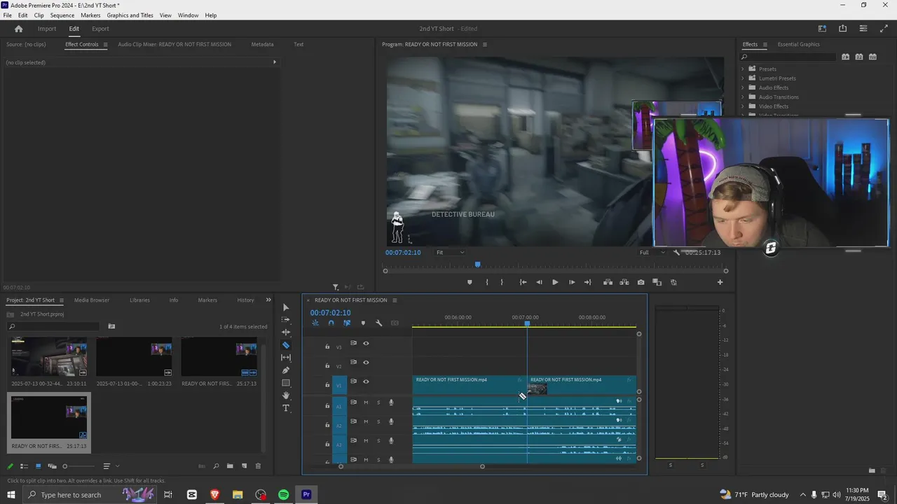This screenshot has width=897, height=504.
Task: Toggle Linked Selection in timeline
Action: [347, 323]
